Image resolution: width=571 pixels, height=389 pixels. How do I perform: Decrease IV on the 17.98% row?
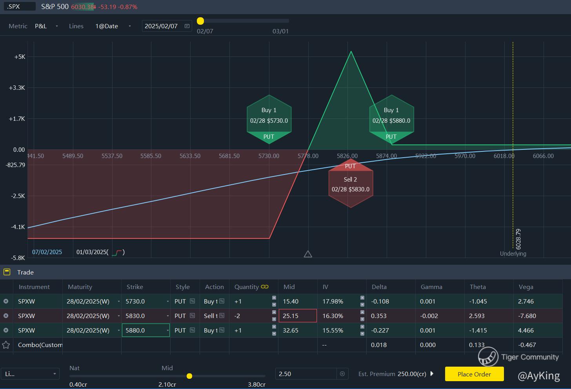click(362, 304)
